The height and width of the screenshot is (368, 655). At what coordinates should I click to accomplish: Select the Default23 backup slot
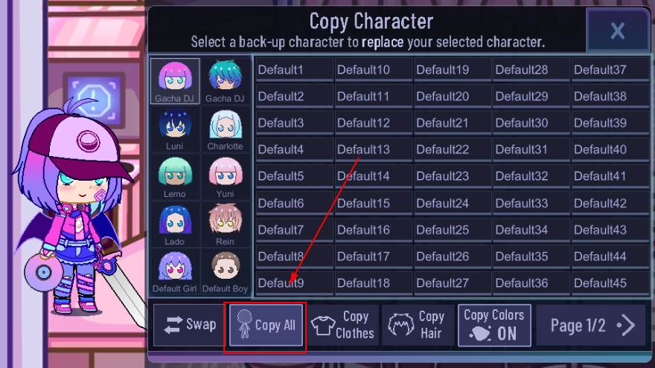pyautogui.click(x=453, y=176)
